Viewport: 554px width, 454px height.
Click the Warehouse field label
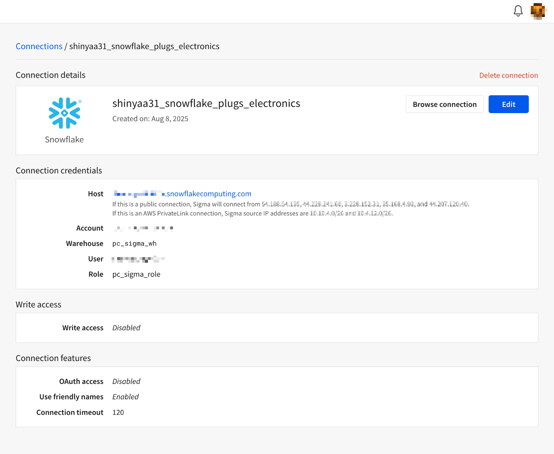85,244
